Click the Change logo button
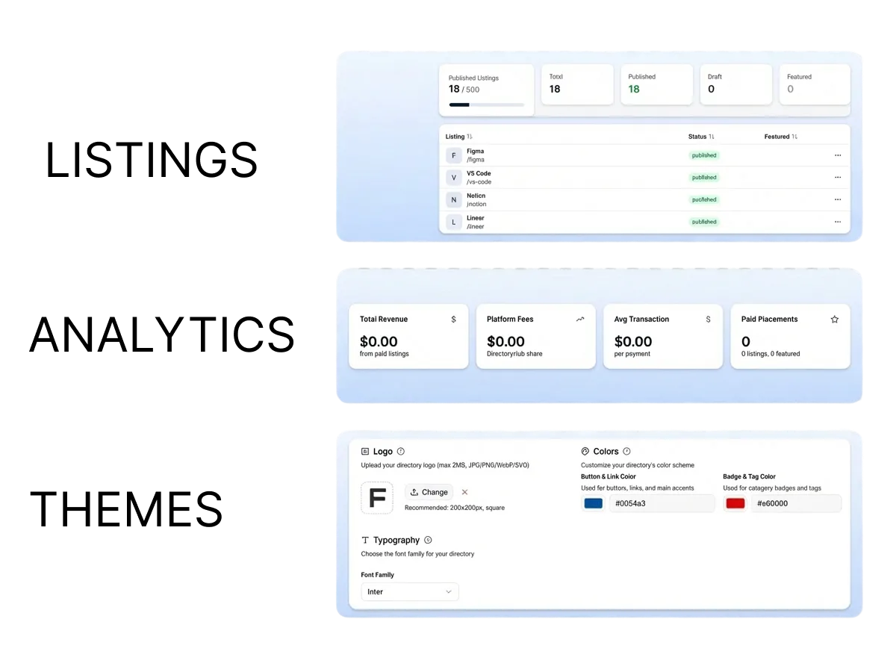This screenshot has width=896, height=669. [x=429, y=492]
